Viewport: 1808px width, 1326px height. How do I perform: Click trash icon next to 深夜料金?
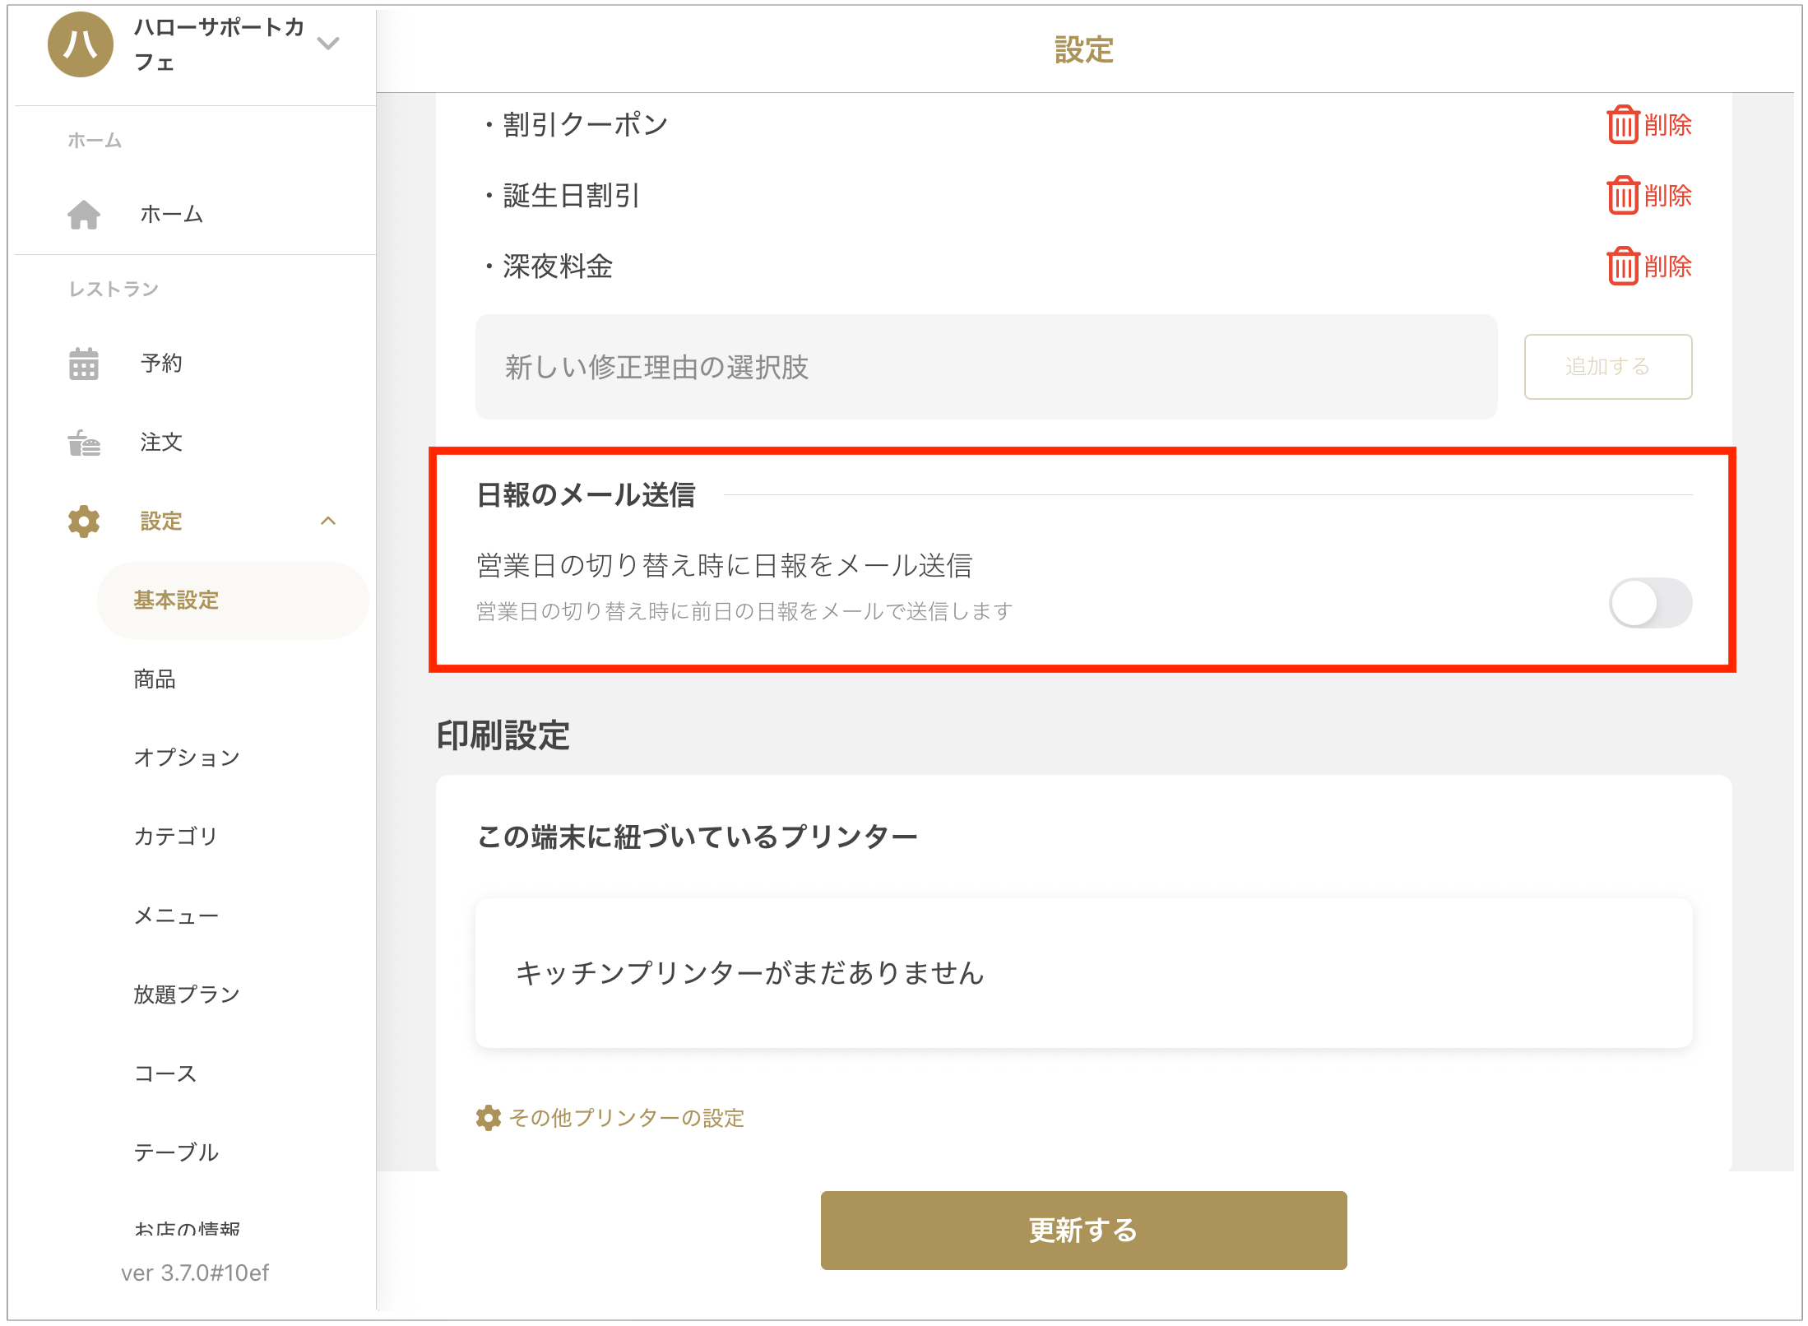(x=1622, y=267)
